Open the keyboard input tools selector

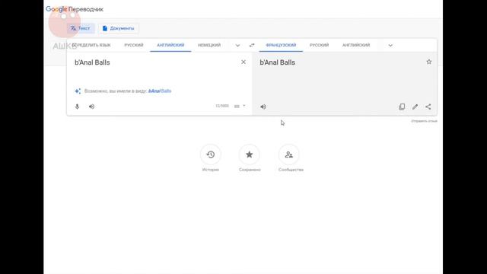tap(240, 107)
